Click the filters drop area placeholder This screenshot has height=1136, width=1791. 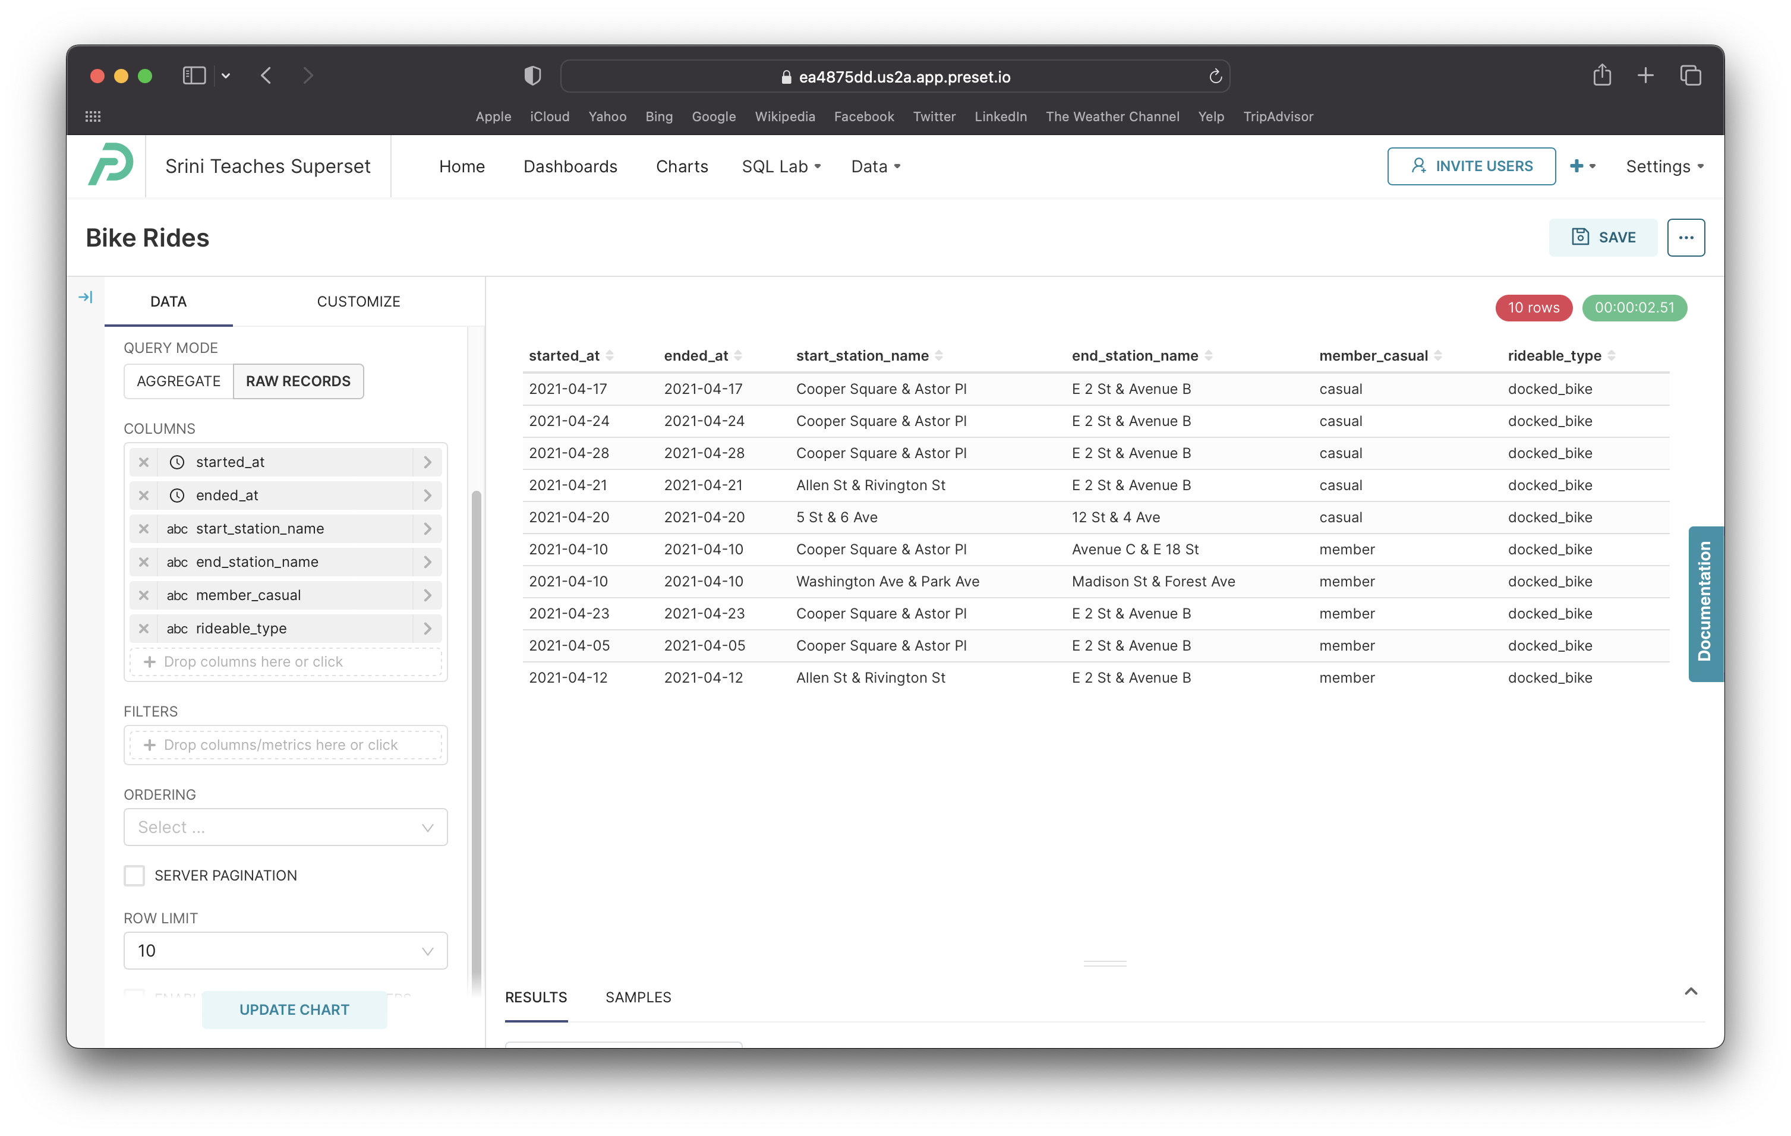(286, 745)
